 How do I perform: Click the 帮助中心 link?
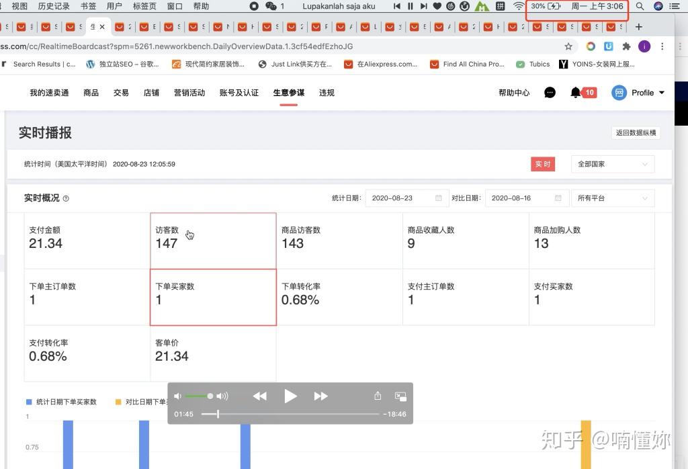point(514,93)
